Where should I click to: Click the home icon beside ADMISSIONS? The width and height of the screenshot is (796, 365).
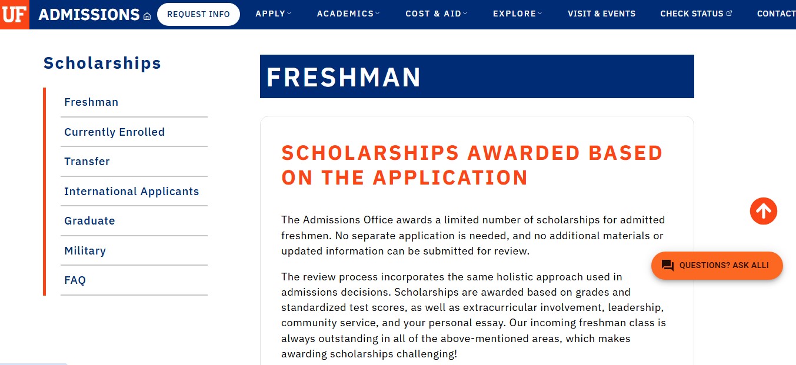pos(147,16)
